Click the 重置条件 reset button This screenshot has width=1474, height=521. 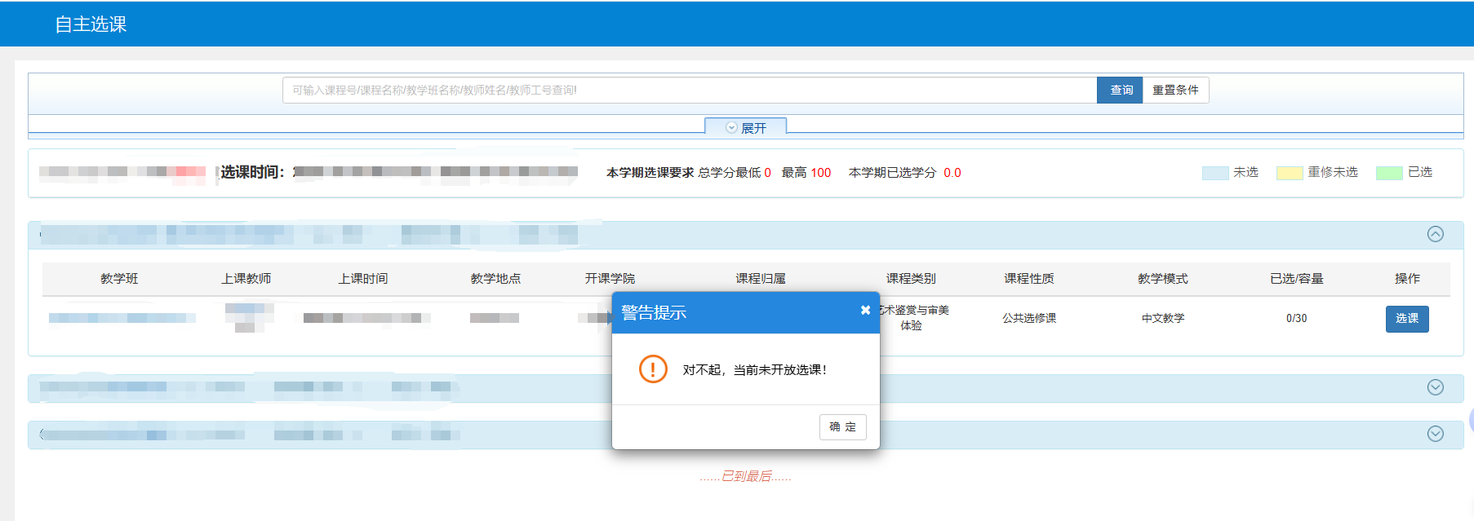[x=1175, y=91]
